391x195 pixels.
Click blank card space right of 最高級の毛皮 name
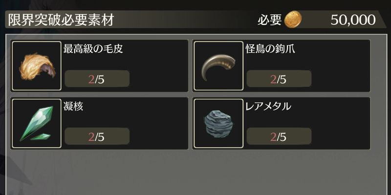pyautogui.click(x=154, y=49)
